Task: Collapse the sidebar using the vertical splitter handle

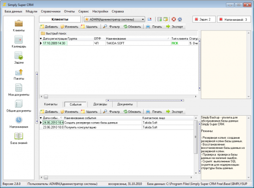Action: (37, 98)
